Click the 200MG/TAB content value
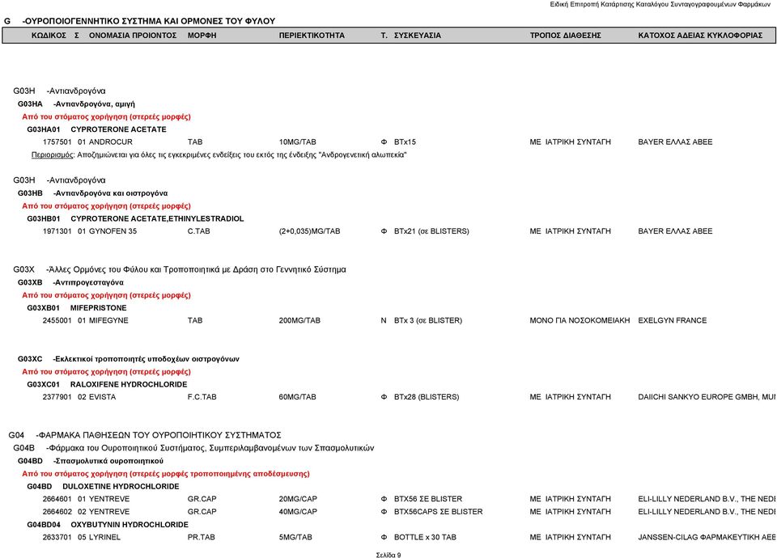This screenshot has height=558, width=777. [299, 320]
